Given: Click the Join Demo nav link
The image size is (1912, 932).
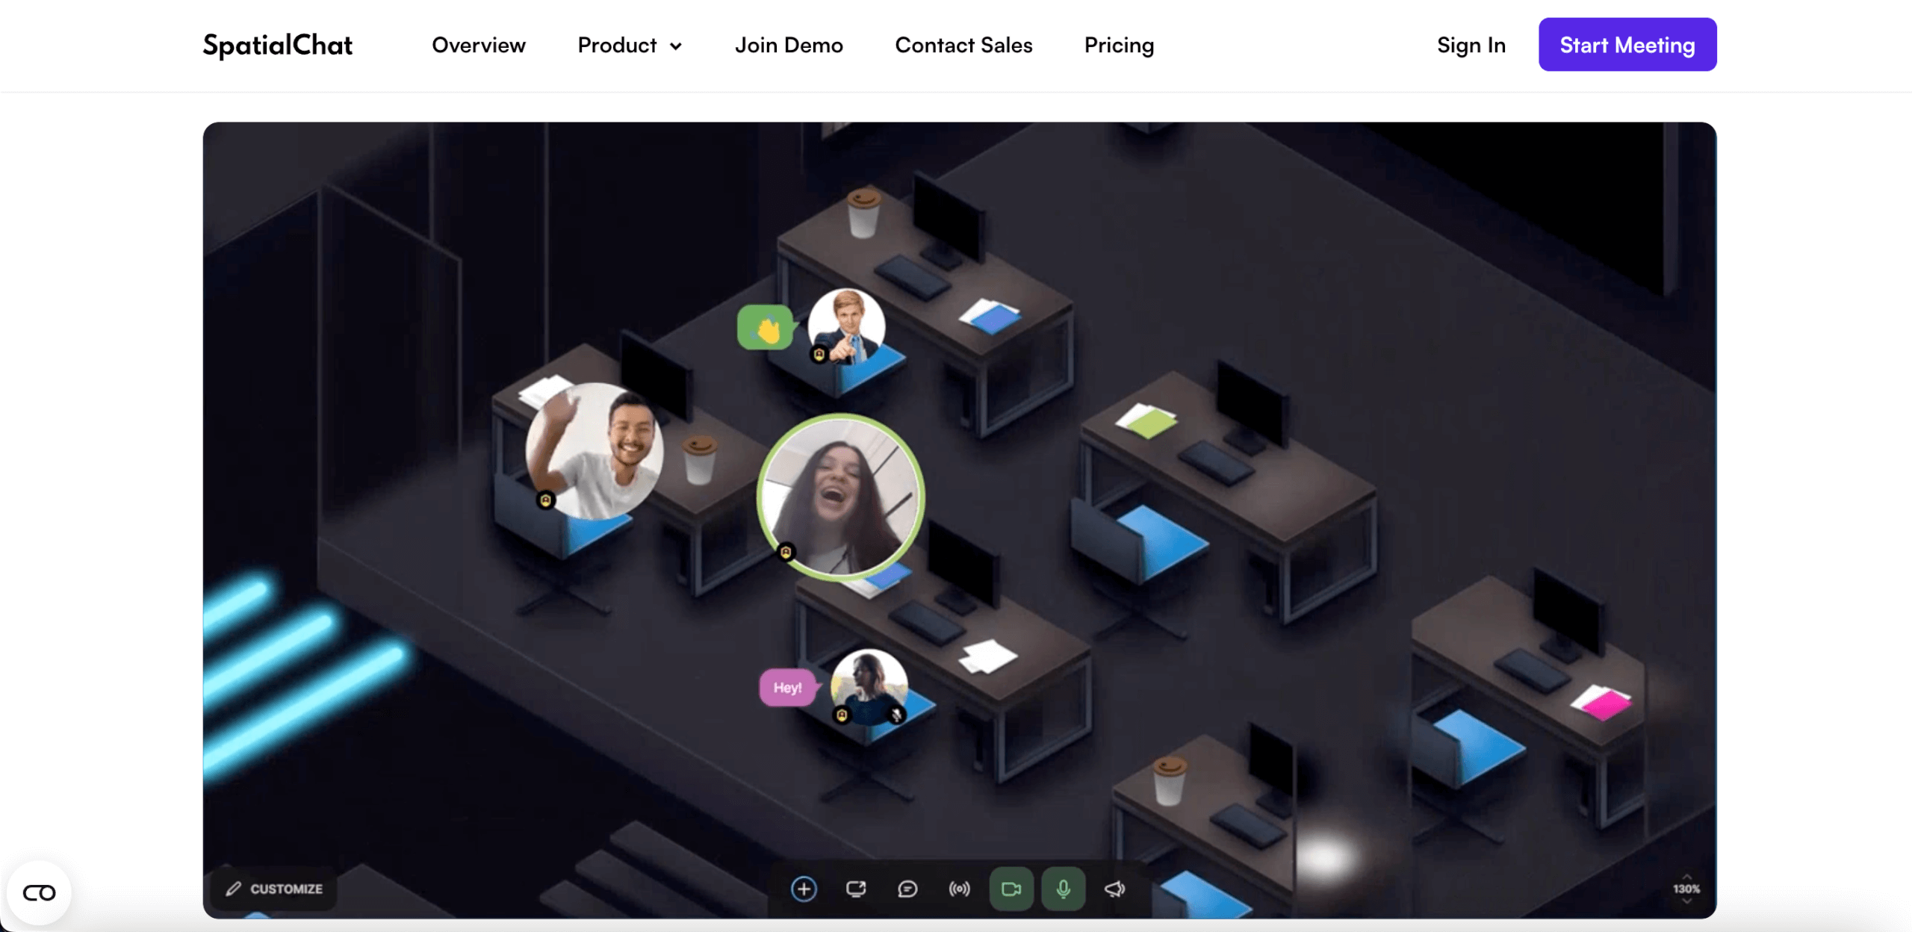Looking at the screenshot, I should click(x=789, y=45).
